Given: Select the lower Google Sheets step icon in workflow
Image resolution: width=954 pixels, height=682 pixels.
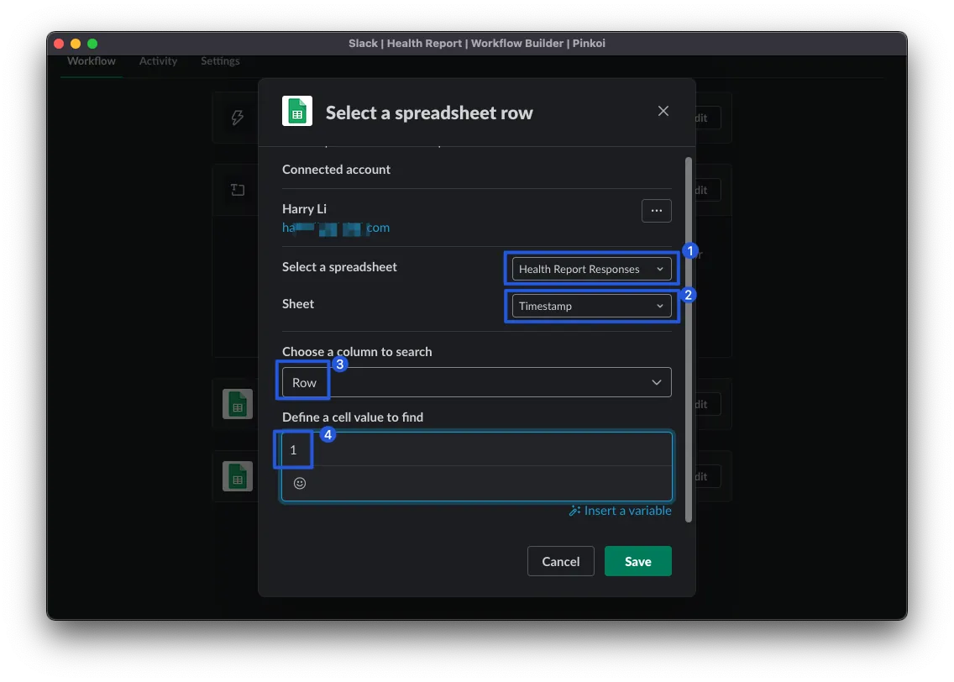Looking at the screenshot, I should (x=238, y=476).
